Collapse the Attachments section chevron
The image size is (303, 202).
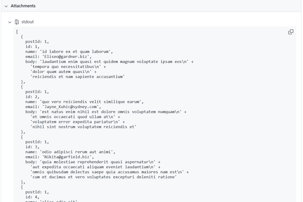(6, 6)
